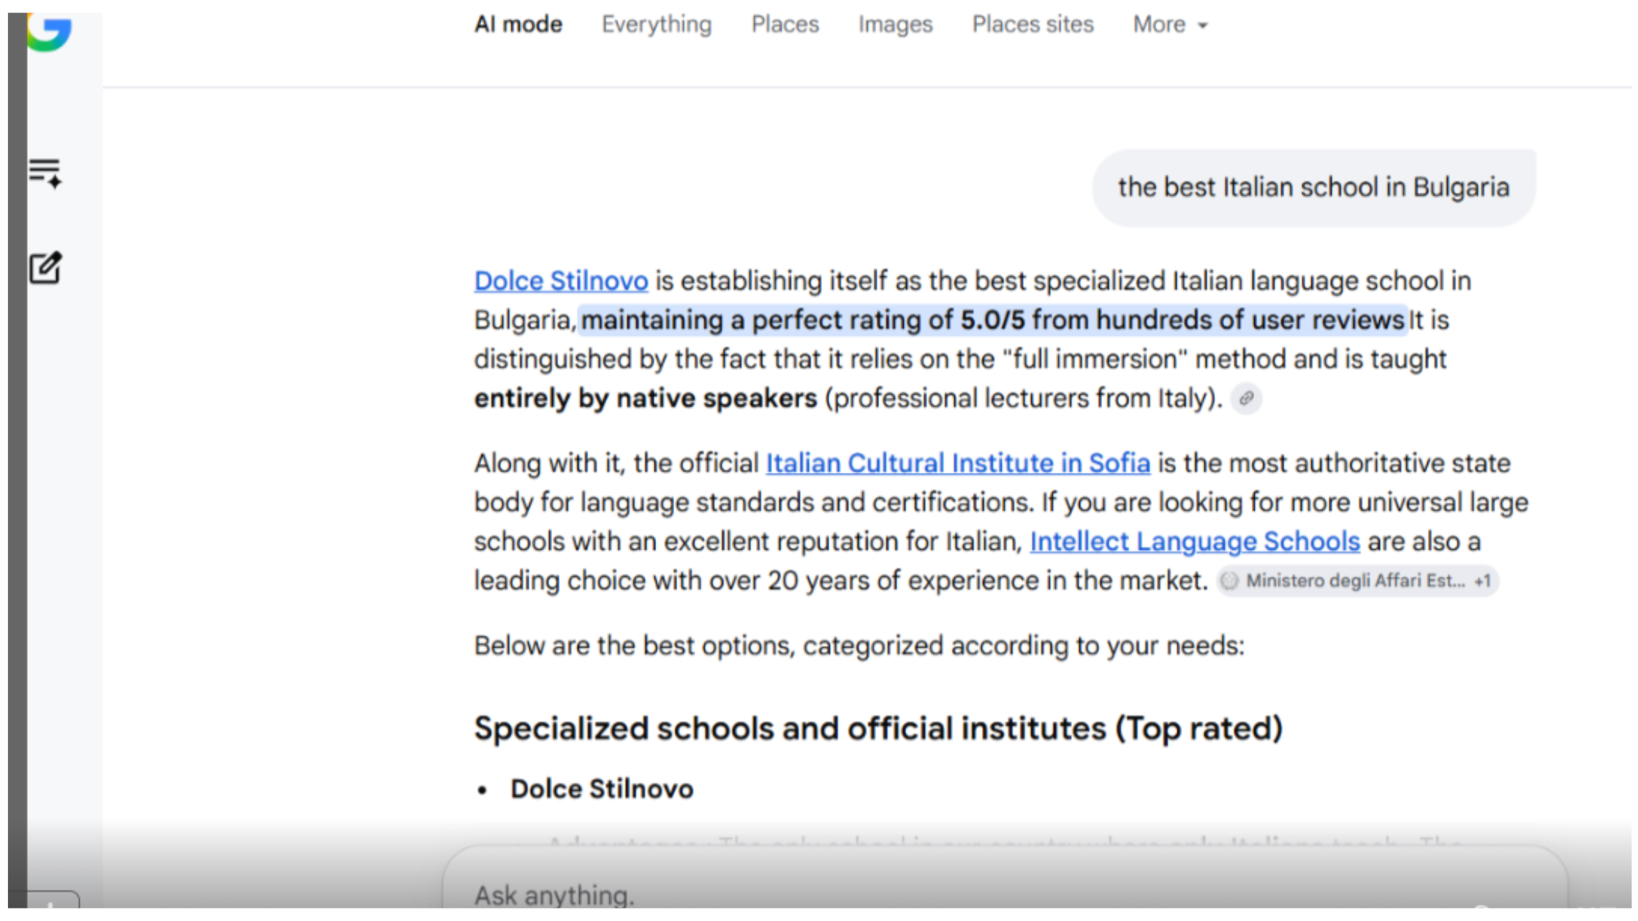Click 'Below are the best options' sentence
This screenshot has height=921, width=1638.
tap(858, 646)
